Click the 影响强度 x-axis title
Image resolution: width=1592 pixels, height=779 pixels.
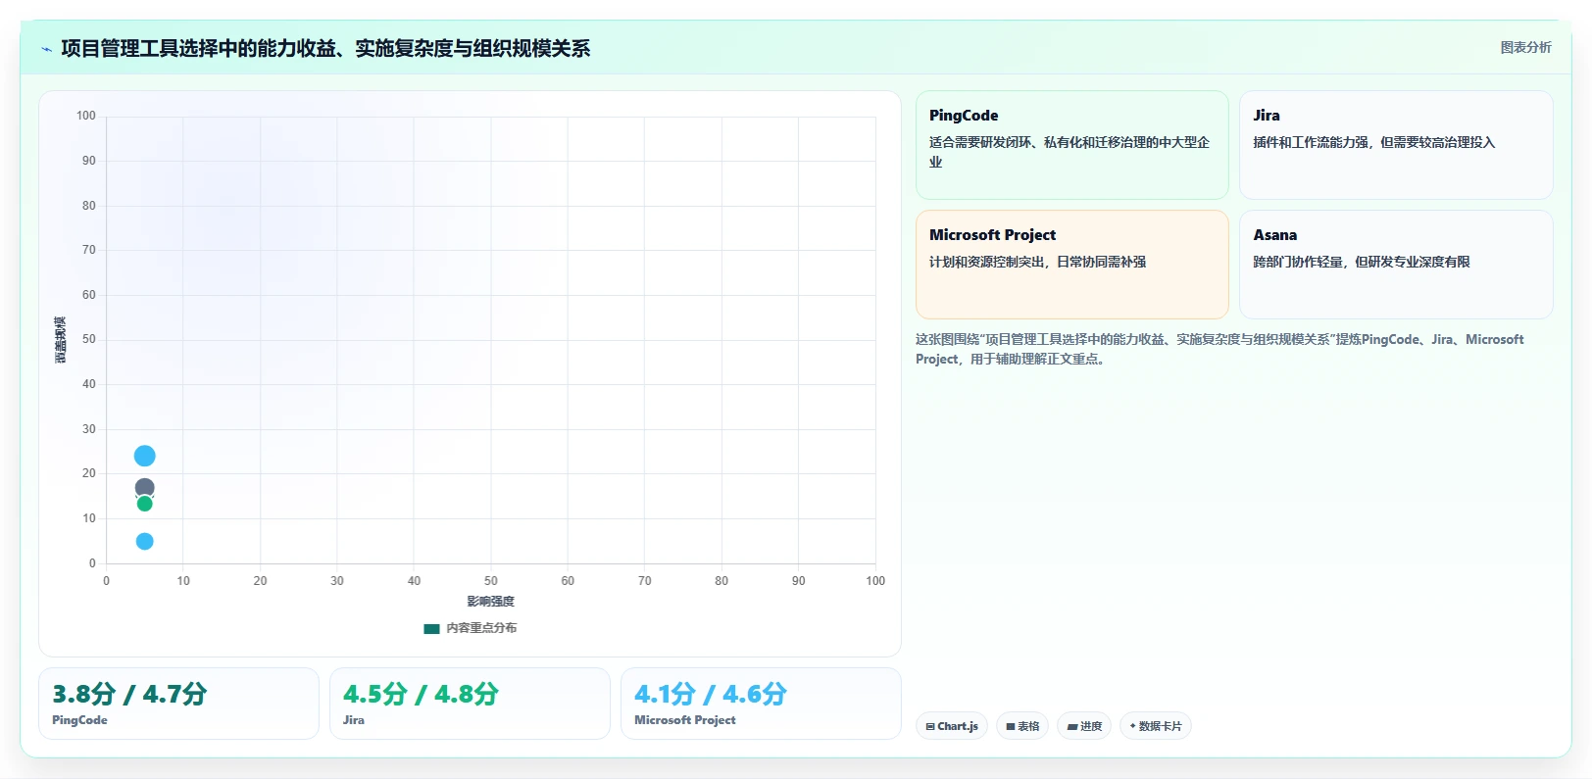(490, 602)
